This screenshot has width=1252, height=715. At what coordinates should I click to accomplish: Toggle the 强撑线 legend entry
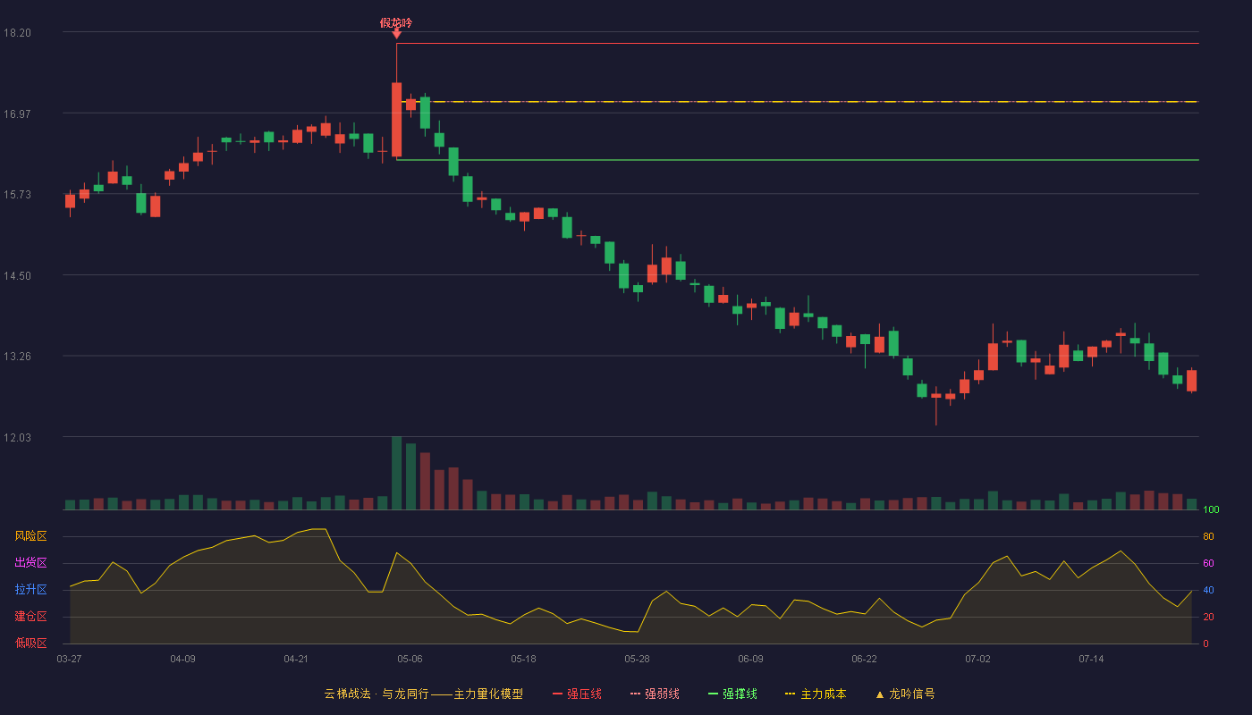732,694
